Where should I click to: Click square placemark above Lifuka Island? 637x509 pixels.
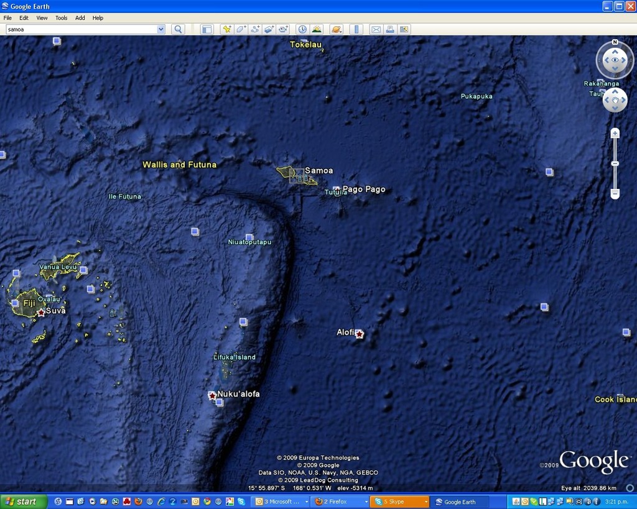243,322
